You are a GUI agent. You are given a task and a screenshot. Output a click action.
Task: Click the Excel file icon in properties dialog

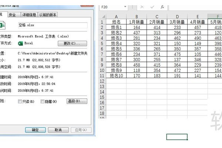point(3,26)
